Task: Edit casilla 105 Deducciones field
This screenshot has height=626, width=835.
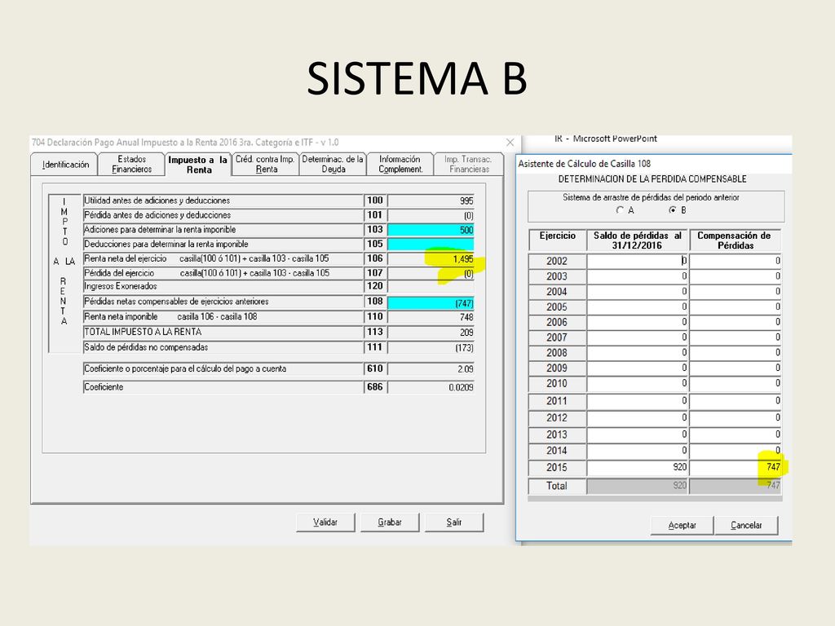Action: tap(431, 245)
